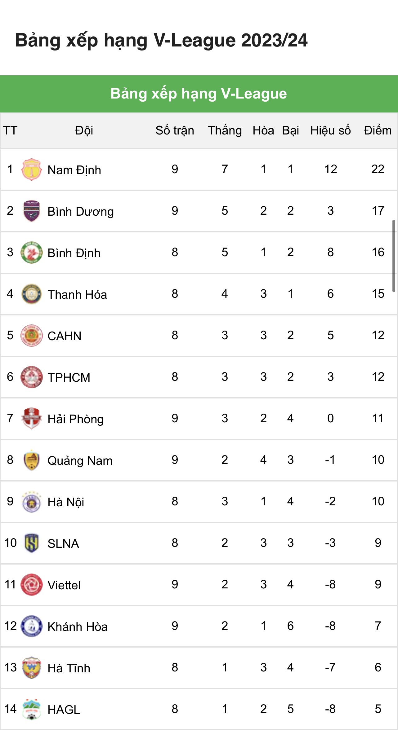The width and height of the screenshot is (398, 730).
Task: Click the Điểm column header
Action: pos(378,130)
